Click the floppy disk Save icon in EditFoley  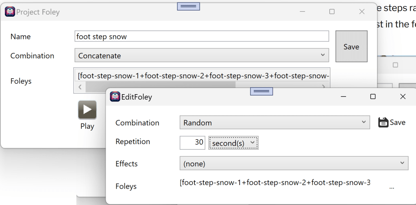point(383,122)
